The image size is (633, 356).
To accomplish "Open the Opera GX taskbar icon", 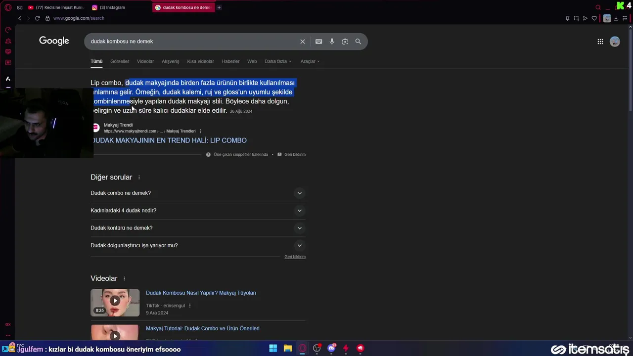I will pos(302,348).
